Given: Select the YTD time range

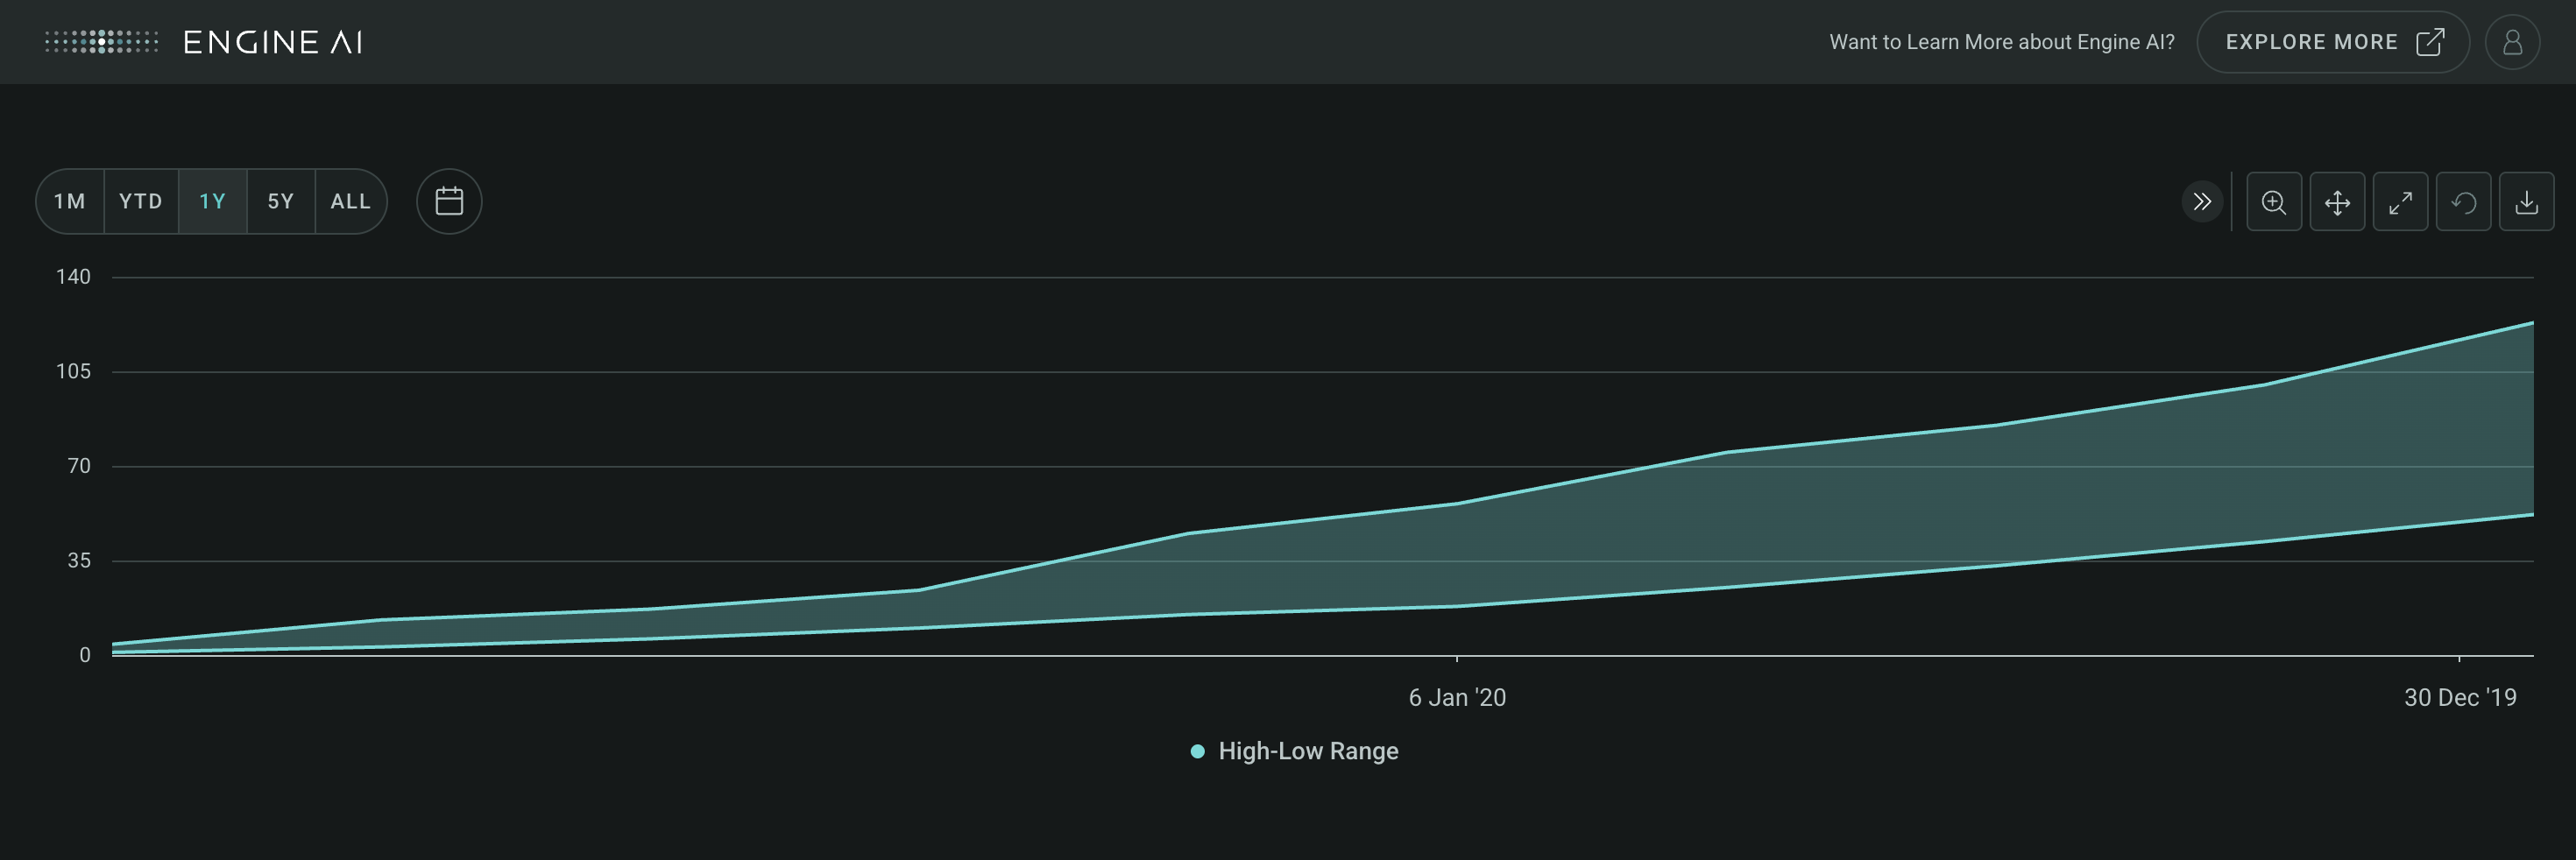Looking at the screenshot, I should 141,201.
